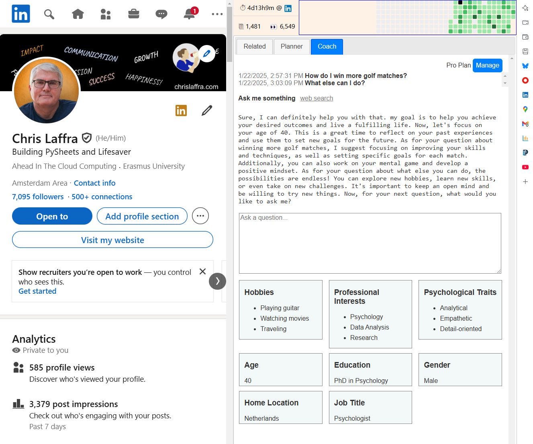Image resolution: width=533 pixels, height=444 pixels.
Task: Open sidebar wallet icon
Action: tap(525, 37)
